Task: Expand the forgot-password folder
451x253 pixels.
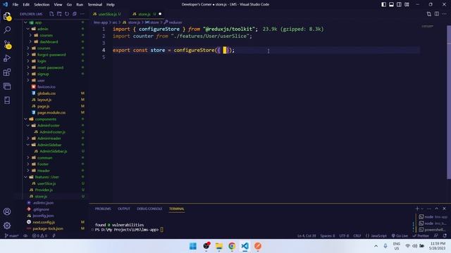Action: point(28,55)
